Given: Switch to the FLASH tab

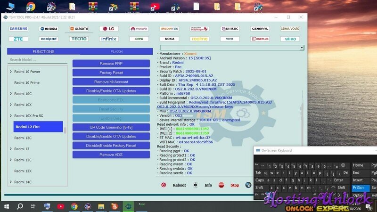Looking at the screenshot, I should tap(116, 51).
